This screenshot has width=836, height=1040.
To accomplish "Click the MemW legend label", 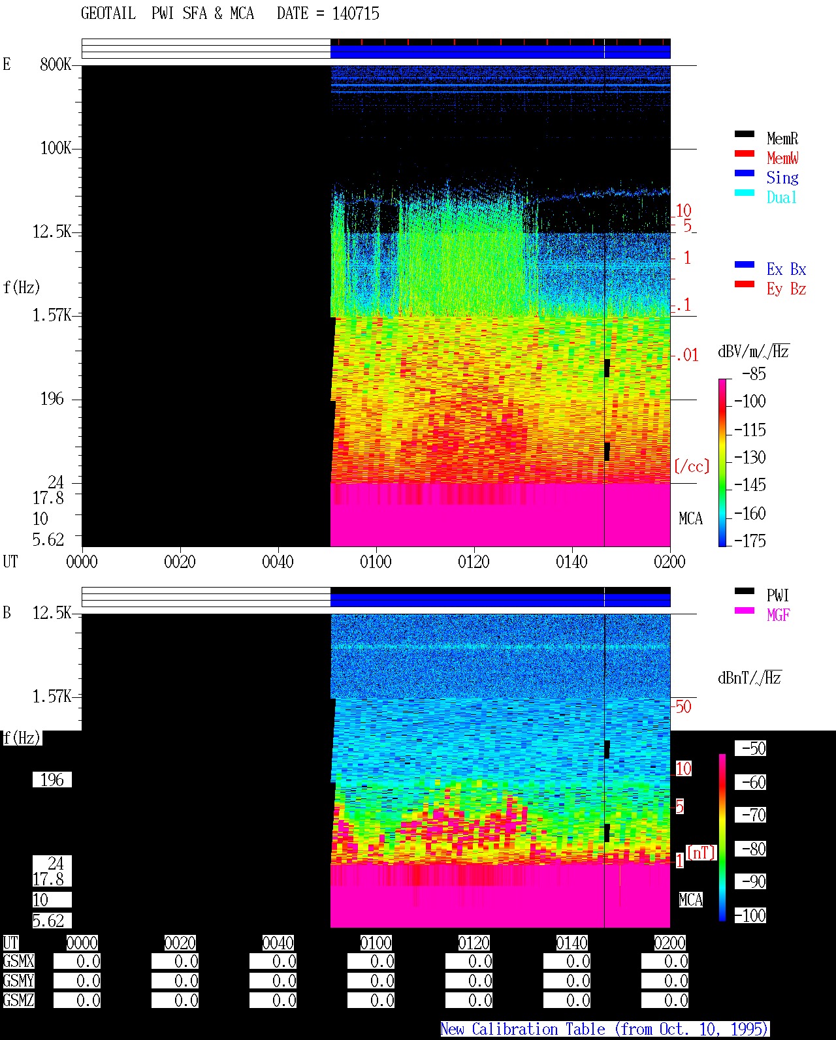I will point(782,158).
